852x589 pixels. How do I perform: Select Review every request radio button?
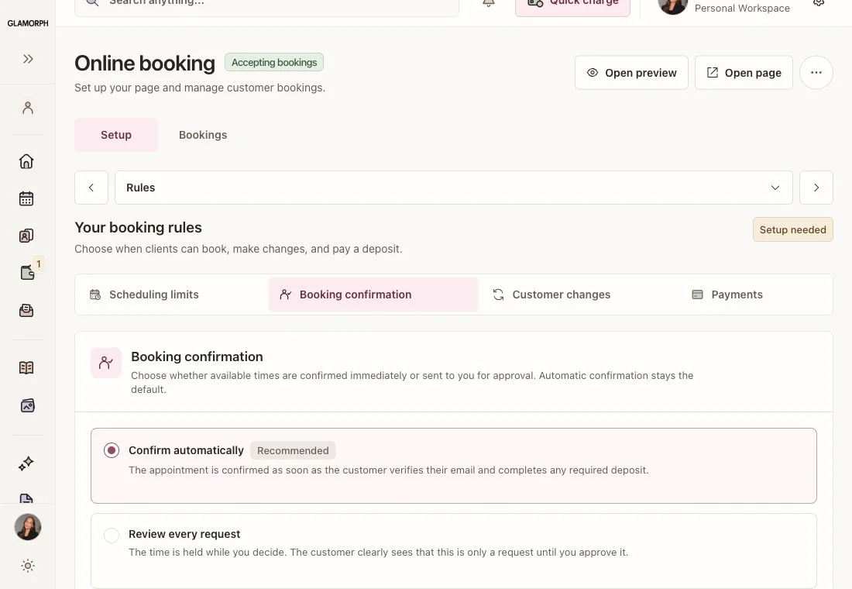[x=112, y=536]
